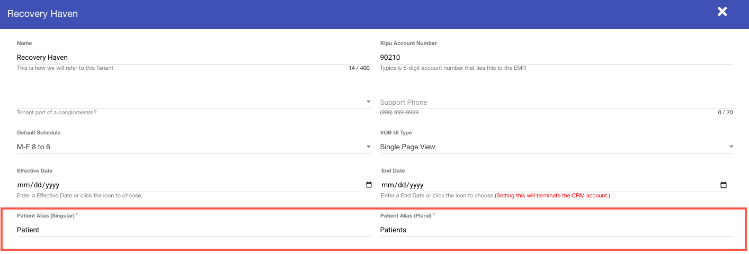Expand the tenant conglomerate dropdown arrow

(x=368, y=102)
